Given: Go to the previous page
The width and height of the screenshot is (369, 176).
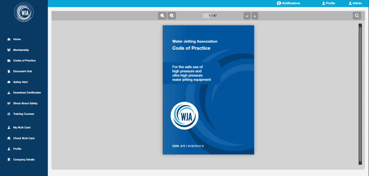Looking at the screenshot, I should (x=247, y=16).
